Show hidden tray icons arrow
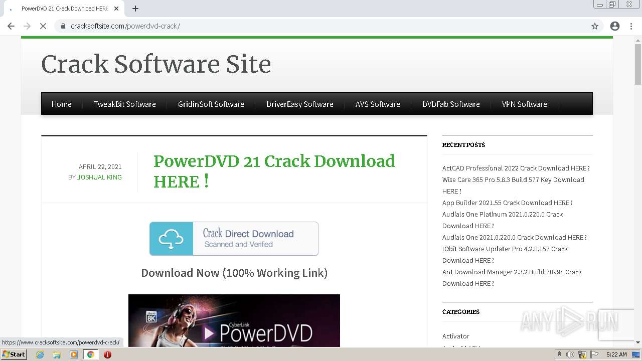This screenshot has width=642, height=361. [x=560, y=354]
